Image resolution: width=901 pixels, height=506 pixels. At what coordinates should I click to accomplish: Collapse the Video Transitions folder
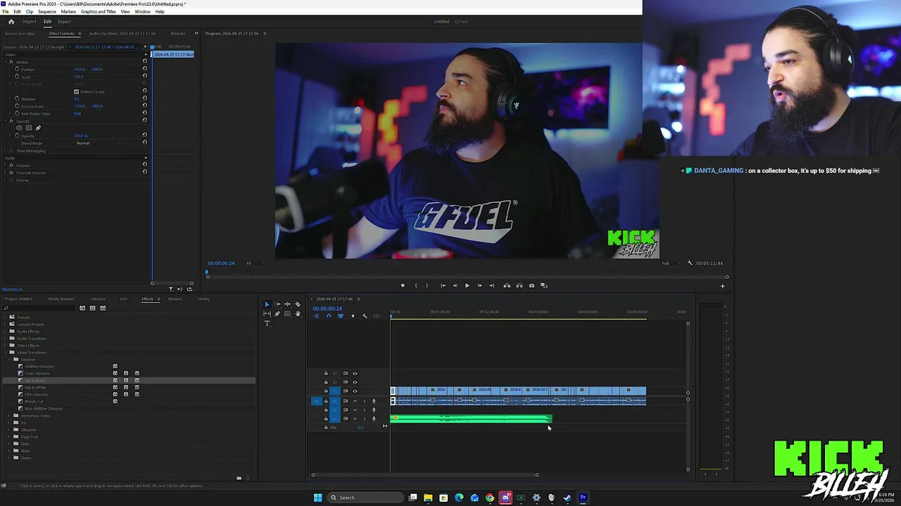click(x=5, y=352)
